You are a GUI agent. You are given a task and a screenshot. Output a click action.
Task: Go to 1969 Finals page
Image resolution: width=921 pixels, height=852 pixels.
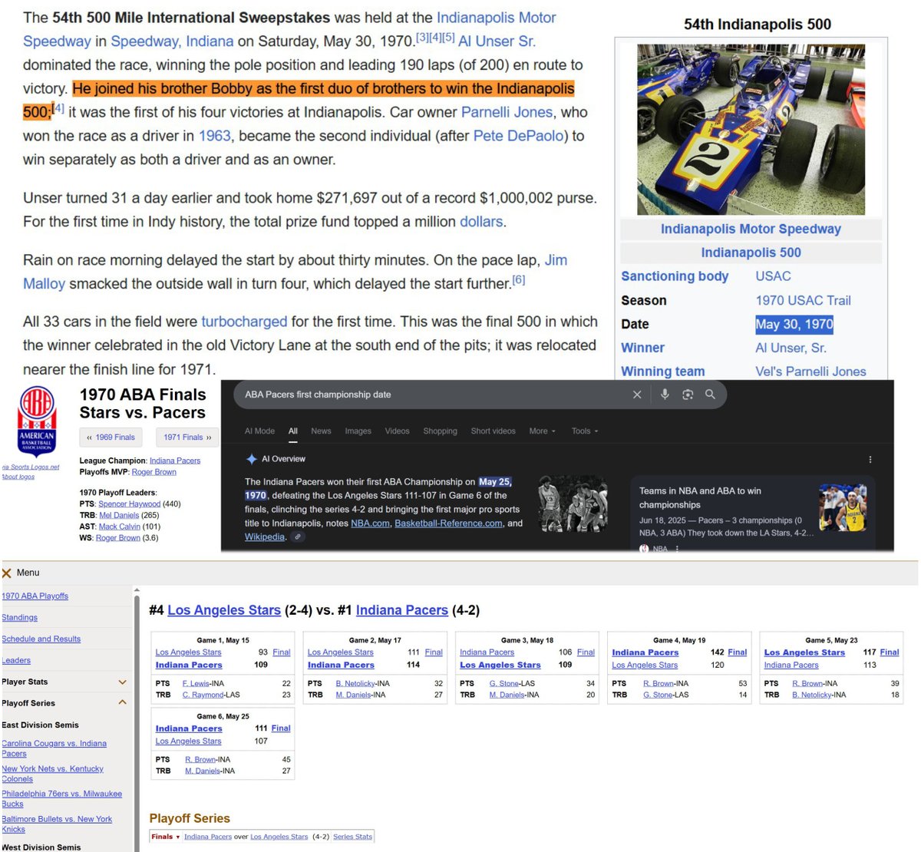click(x=111, y=438)
